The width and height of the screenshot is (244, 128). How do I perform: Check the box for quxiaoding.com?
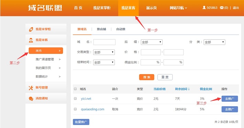click(75, 109)
